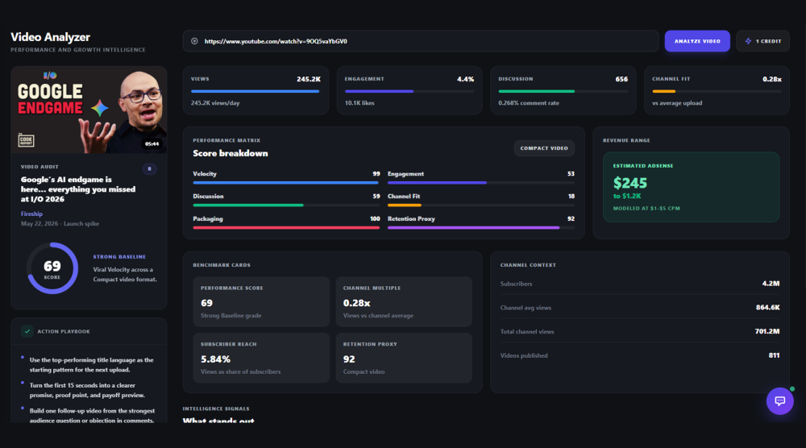This screenshot has height=448, width=806.
Task: Click the Action Playbook heading
Action: coord(64,331)
